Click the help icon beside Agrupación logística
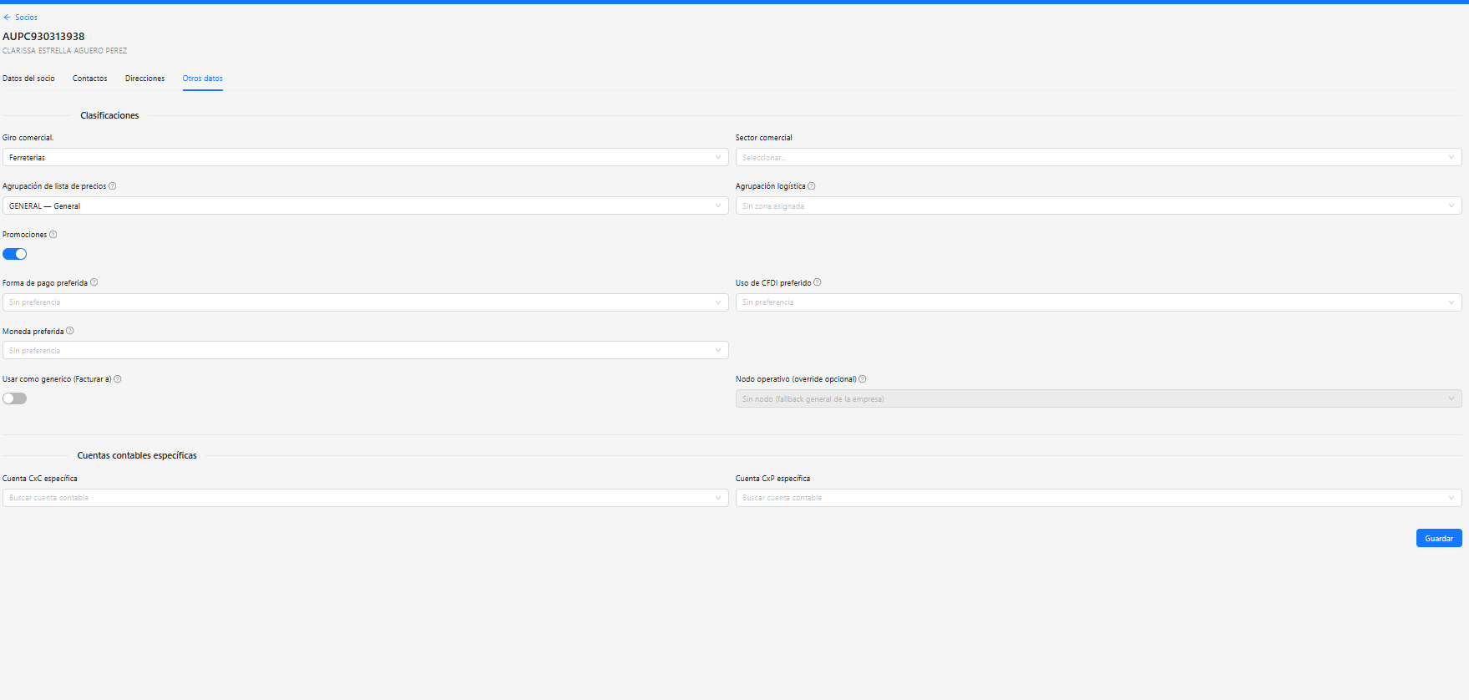 pyautogui.click(x=812, y=186)
